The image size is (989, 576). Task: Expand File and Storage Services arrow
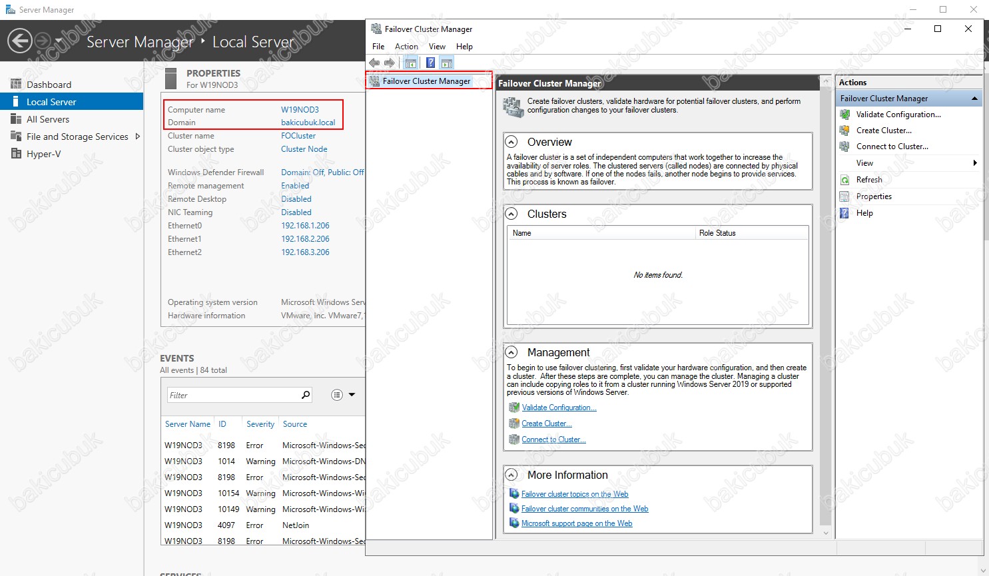[x=138, y=137]
